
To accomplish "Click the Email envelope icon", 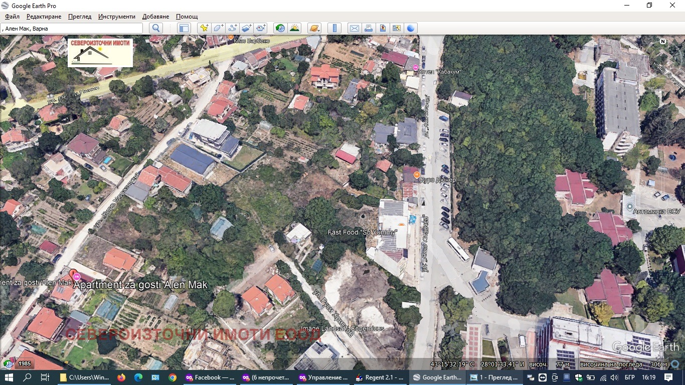I will (x=355, y=28).
